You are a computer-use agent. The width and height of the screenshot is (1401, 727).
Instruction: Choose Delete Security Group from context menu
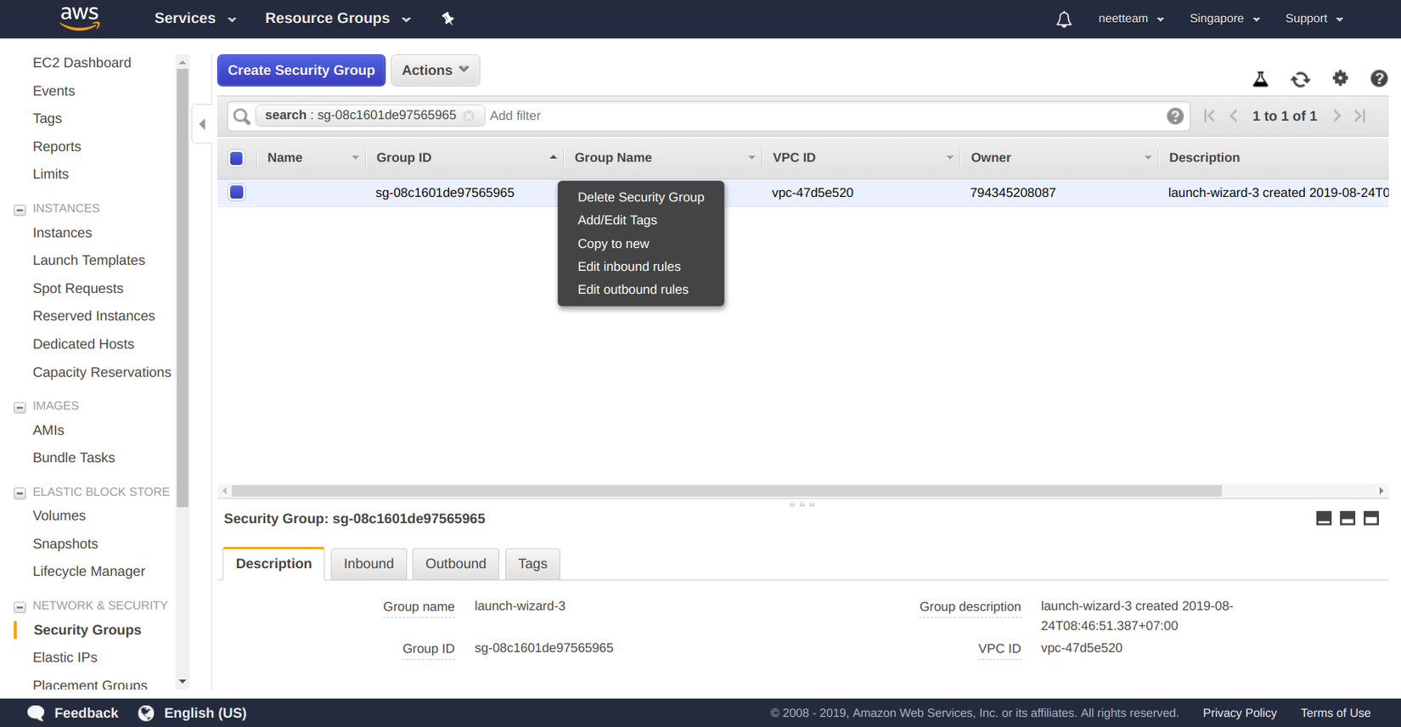click(x=641, y=197)
